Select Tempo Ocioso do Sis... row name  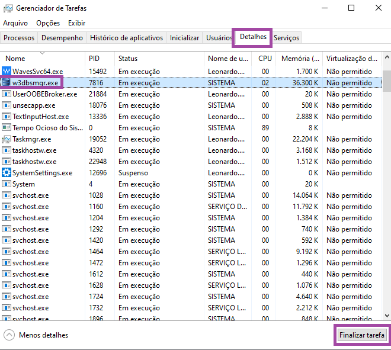[48, 128]
